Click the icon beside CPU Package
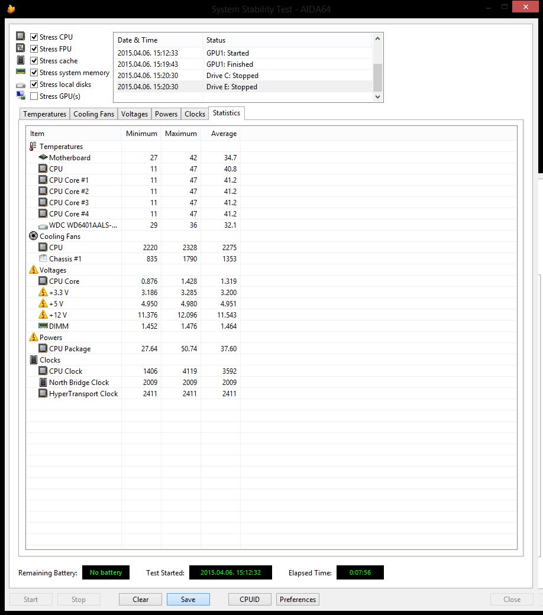The width and height of the screenshot is (543, 615). pos(43,348)
